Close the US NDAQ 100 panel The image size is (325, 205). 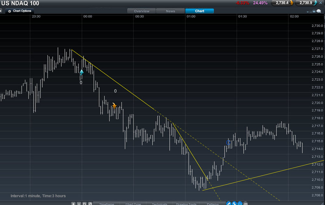point(320,3)
